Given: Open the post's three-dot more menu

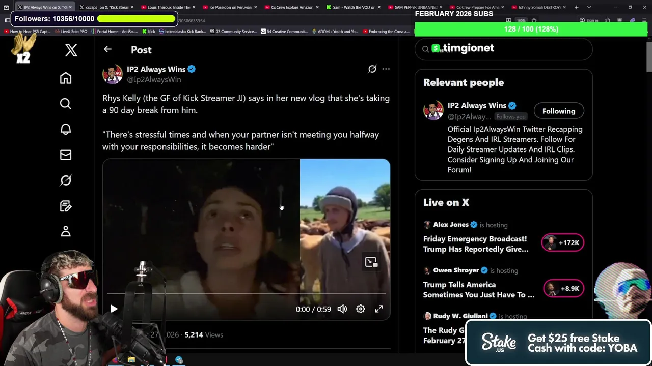Looking at the screenshot, I should coord(386,69).
